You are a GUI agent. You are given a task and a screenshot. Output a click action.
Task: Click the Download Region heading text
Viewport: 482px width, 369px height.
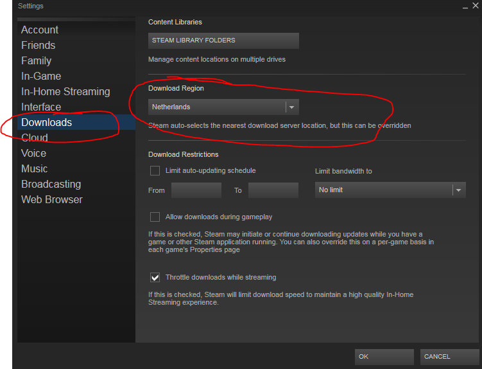point(176,88)
